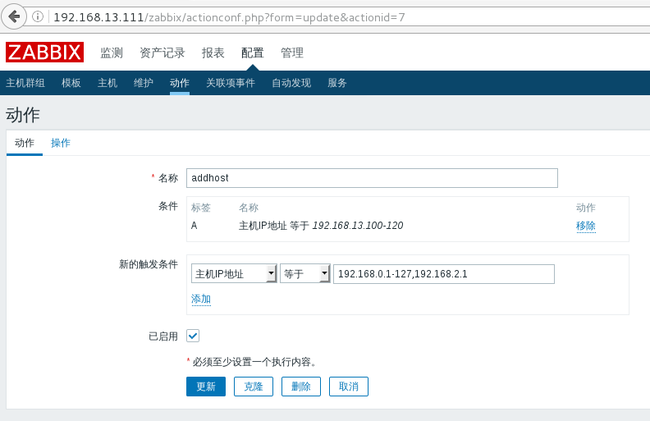Open the 配置 top menu

[x=253, y=53]
